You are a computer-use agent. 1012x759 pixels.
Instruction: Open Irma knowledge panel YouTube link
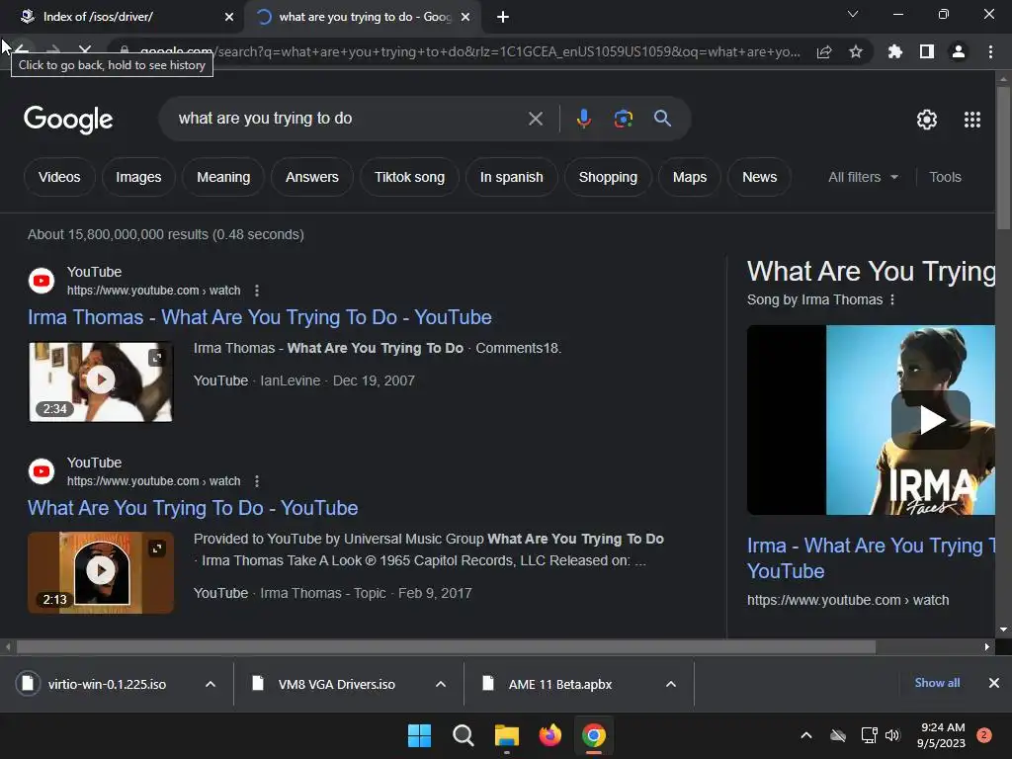click(x=870, y=558)
